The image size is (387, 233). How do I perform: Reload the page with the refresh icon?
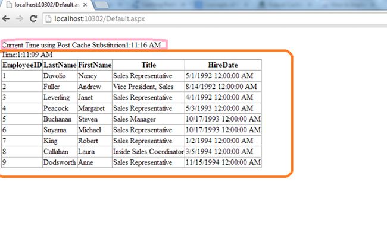pyautogui.click(x=33, y=18)
